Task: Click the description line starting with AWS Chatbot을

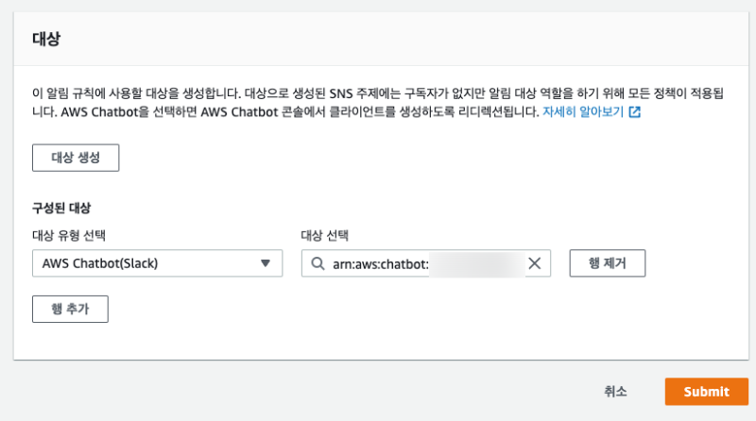Action: [x=283, y=111]
